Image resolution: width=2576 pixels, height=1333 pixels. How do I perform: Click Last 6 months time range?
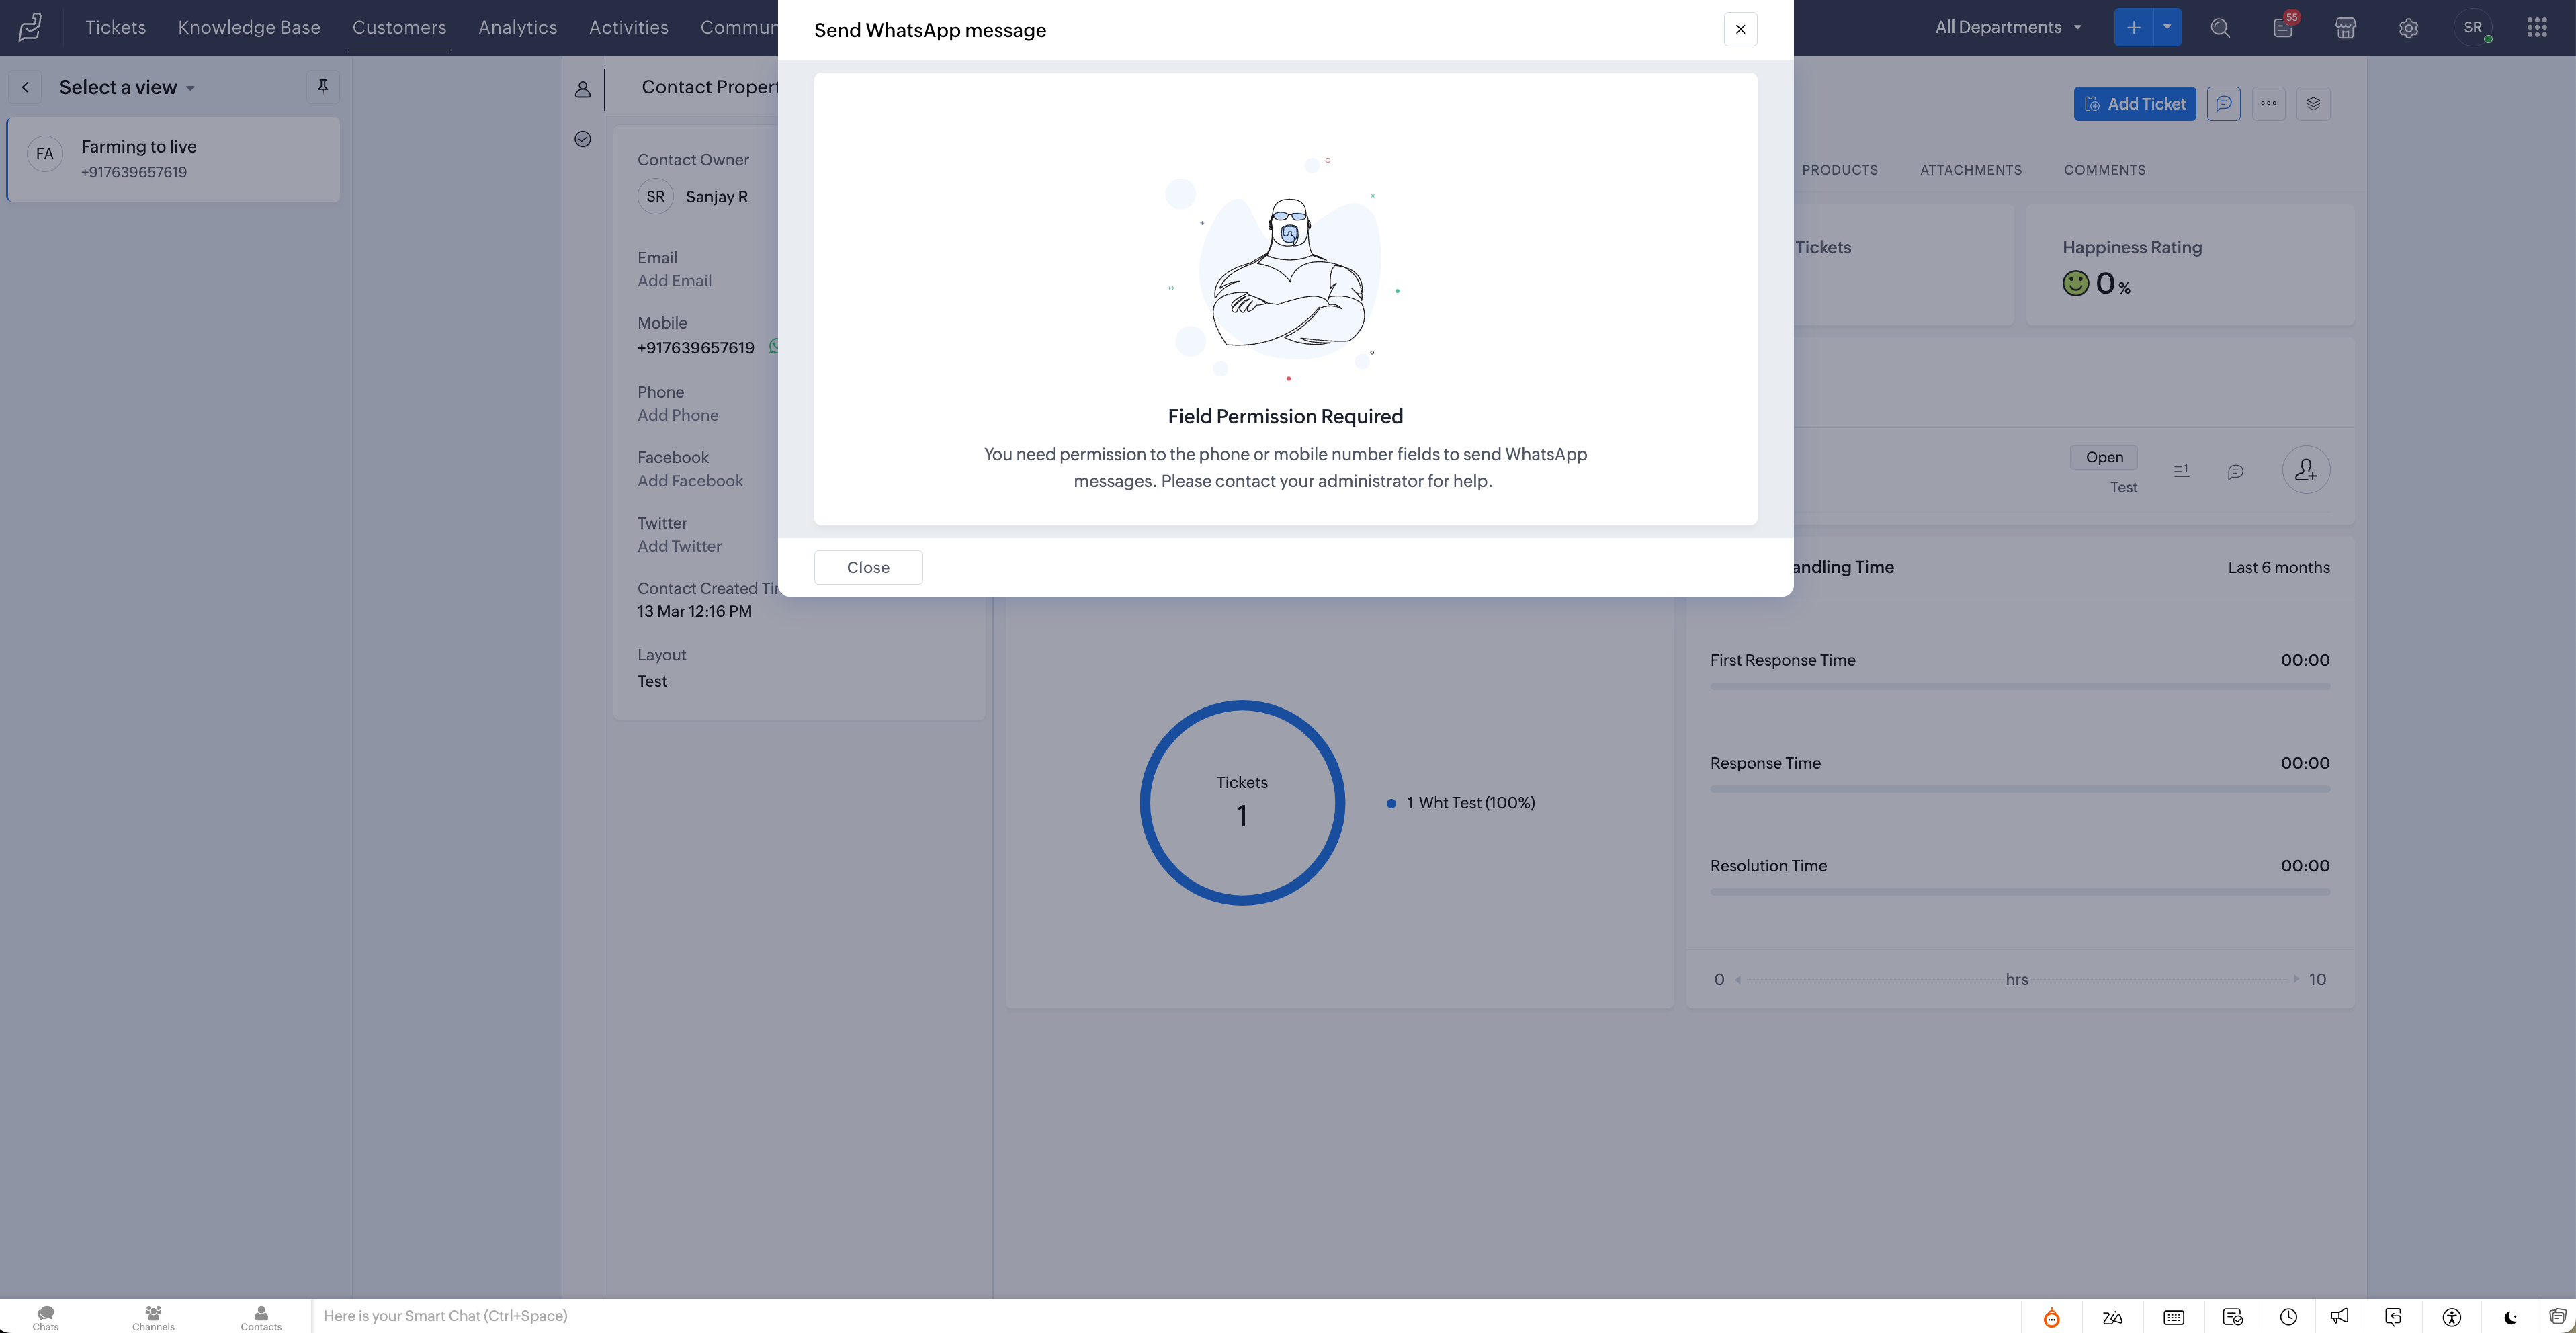(x=2278, y=568)
